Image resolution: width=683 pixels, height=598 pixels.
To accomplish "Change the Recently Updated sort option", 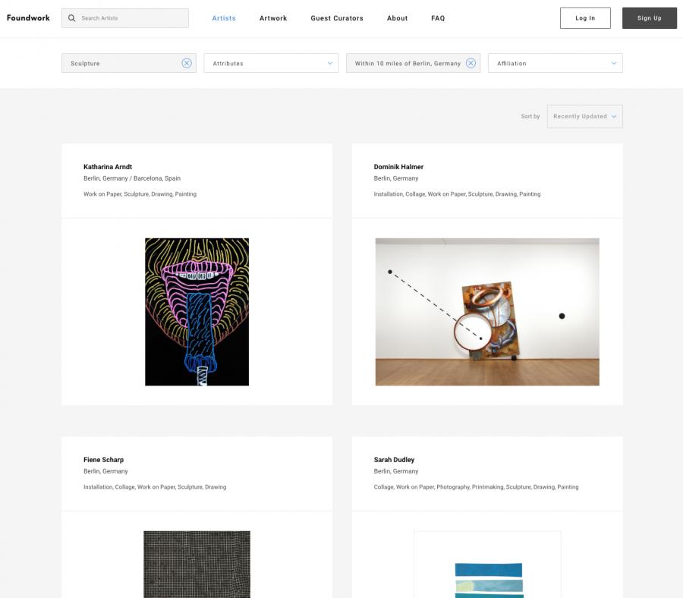I will pyautogui.click(x=581, y=116).
